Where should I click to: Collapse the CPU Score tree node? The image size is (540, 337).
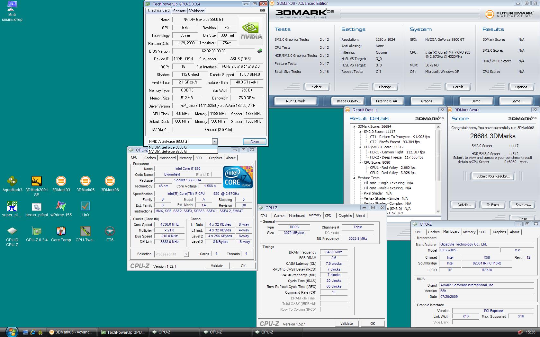click(x=361, y=162)
